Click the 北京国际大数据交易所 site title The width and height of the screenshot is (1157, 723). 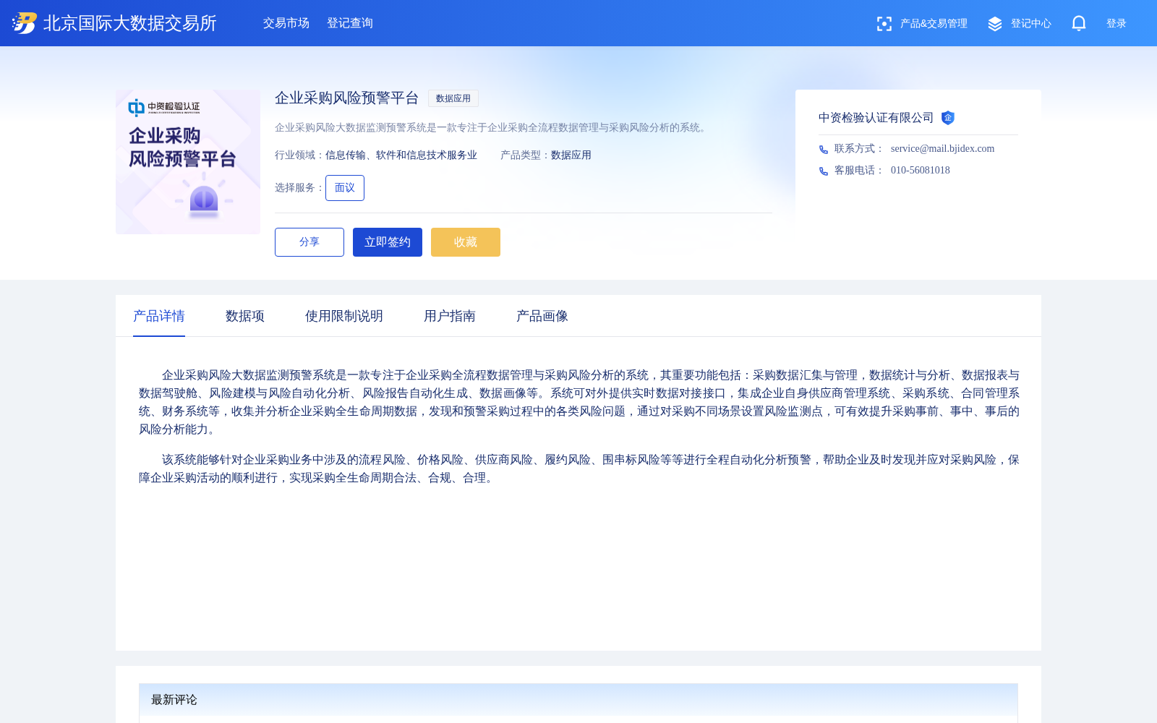click(x=130, y=23)
